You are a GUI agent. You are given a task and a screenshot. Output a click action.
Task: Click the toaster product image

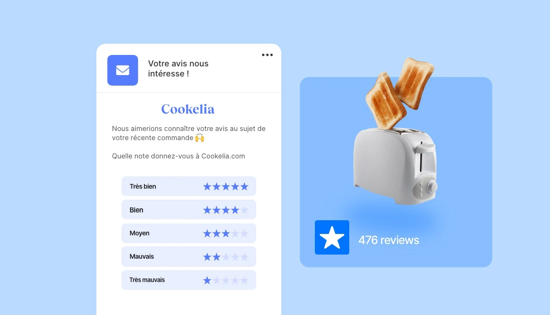coord(395,166)
